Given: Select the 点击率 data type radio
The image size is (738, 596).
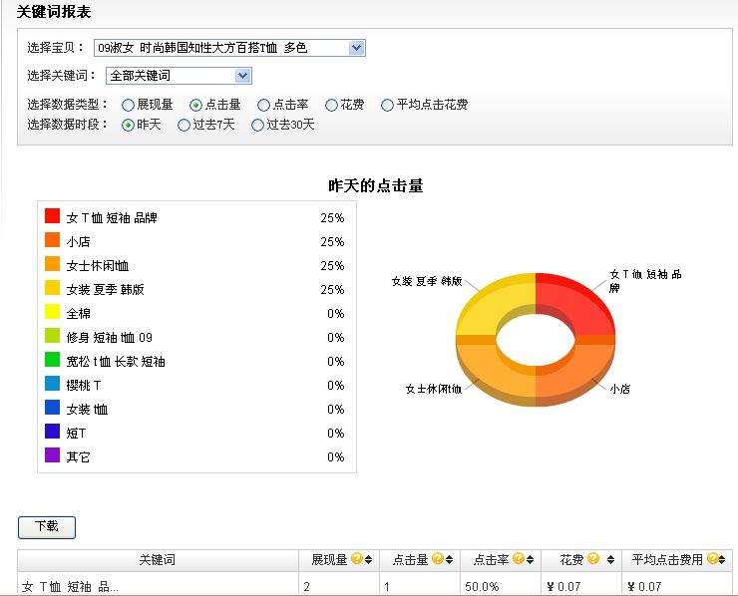Looking at the screenshot, I should click(x=263, y=105).
